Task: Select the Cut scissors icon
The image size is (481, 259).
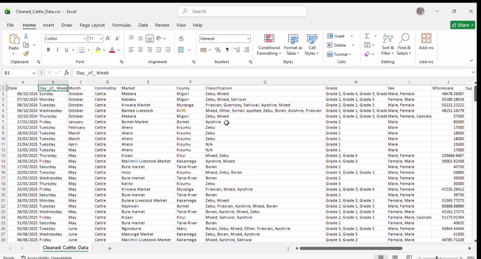Action: [x=26, y=36]
